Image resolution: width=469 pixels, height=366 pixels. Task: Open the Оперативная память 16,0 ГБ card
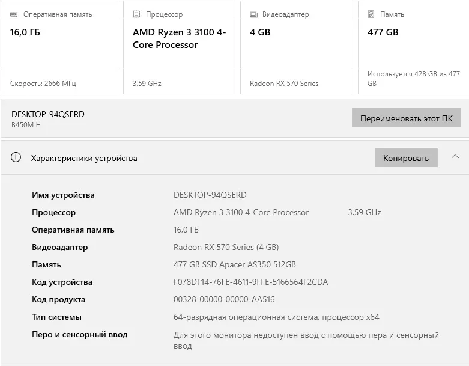coord(59,47)
